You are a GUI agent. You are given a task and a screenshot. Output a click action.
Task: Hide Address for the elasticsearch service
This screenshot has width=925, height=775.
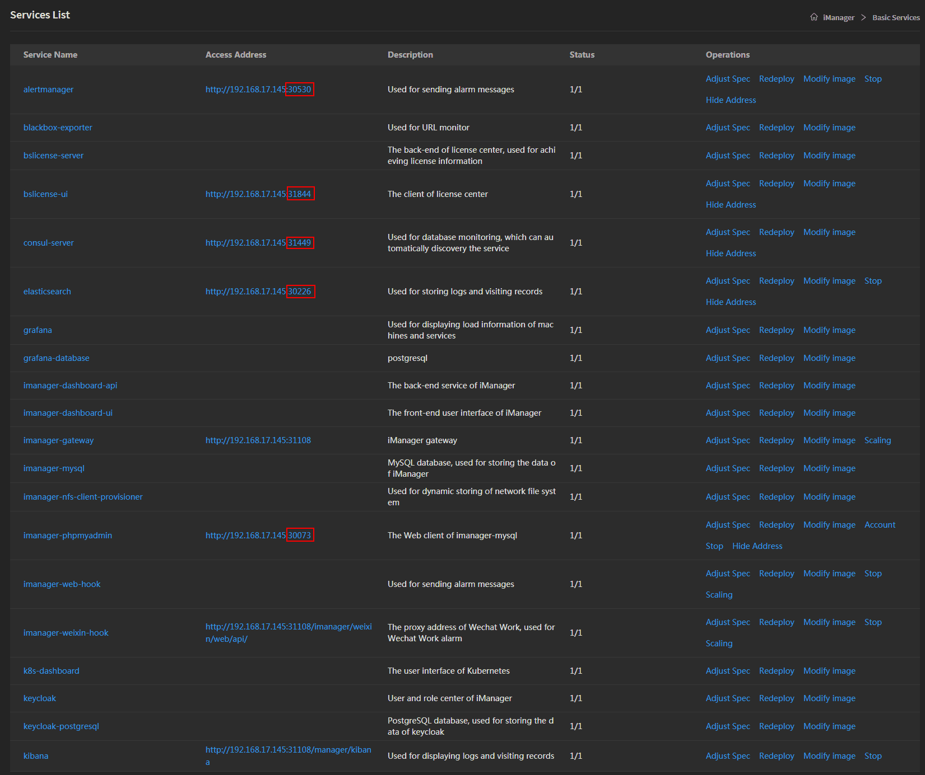pos(731,302)
